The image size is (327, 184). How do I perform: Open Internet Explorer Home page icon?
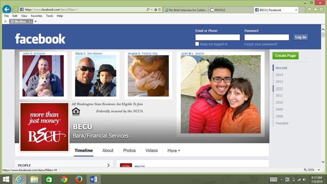309,9
